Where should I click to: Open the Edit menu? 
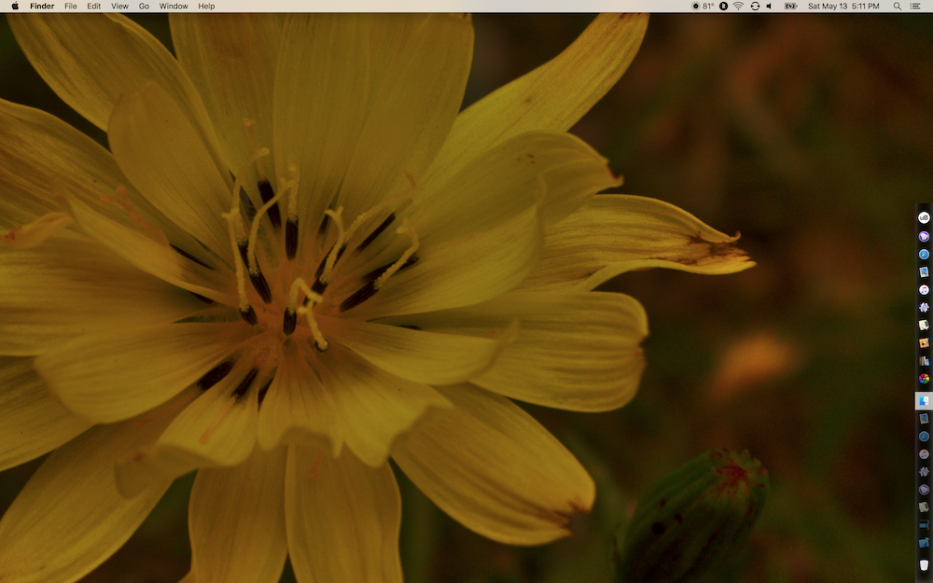pyautogui.click(x=94, y=6)
